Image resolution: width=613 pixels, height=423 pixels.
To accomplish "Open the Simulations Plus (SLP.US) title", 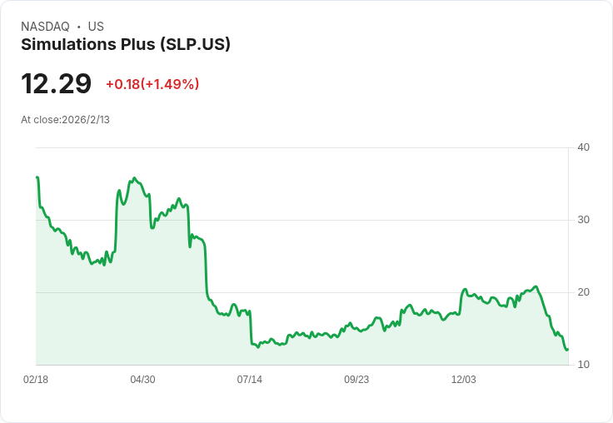I will pyautogui.click(x=126, y=45).
